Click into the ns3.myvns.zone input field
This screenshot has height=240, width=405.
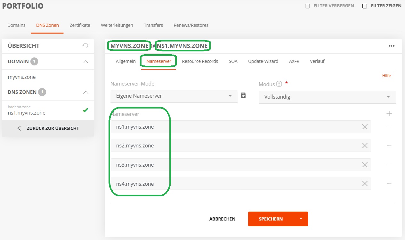click(240, 165)
